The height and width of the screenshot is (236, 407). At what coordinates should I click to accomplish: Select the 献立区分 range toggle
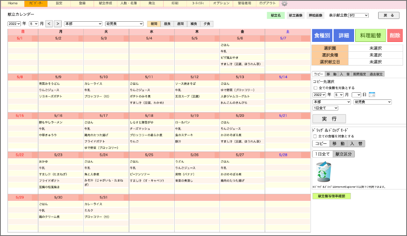coord(344,154)
